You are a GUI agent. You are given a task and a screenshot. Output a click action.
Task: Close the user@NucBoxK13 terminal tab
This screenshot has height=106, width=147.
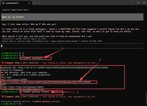(29, 3)
